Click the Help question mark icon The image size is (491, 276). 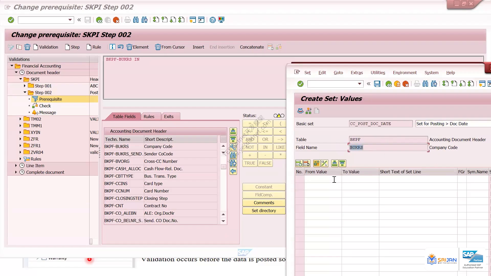[213, 20]
